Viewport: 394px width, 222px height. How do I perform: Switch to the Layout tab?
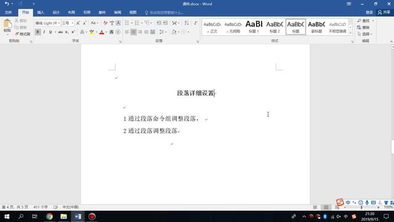point(71,12)
